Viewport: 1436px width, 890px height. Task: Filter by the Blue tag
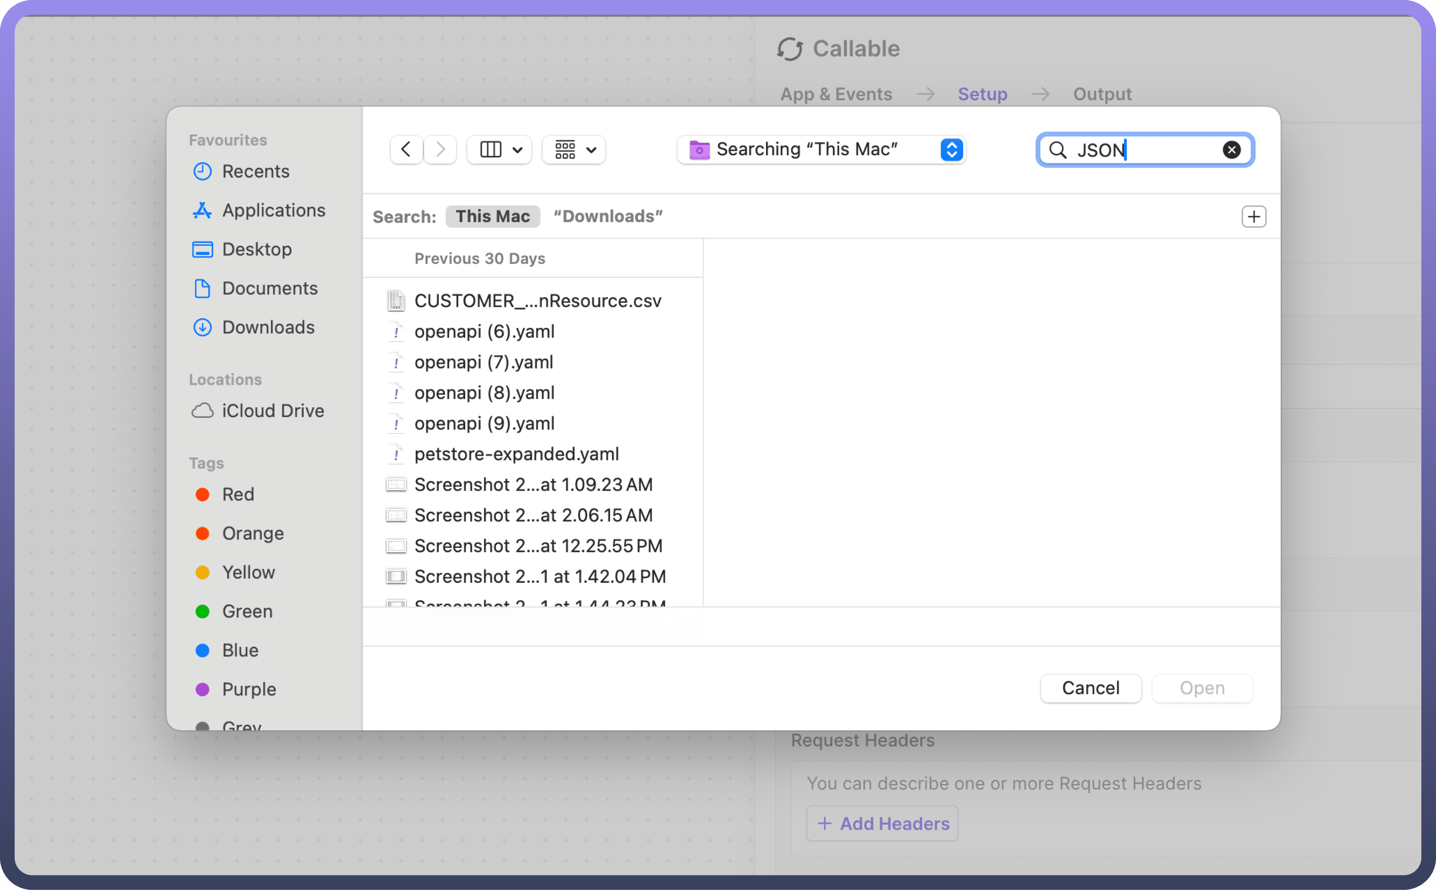[x=227, y=650]
